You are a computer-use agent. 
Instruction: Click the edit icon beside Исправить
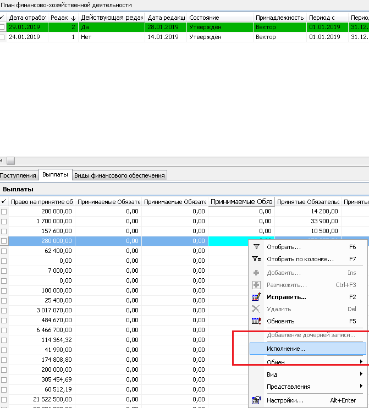[x=256, y=297]
